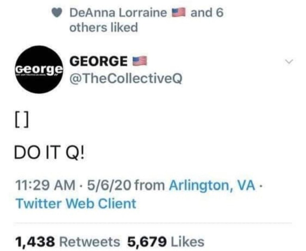Viewport: 306px width, 251px height.
Task: Click the DeAnna Lorraine name
Action: pos(118,13)
